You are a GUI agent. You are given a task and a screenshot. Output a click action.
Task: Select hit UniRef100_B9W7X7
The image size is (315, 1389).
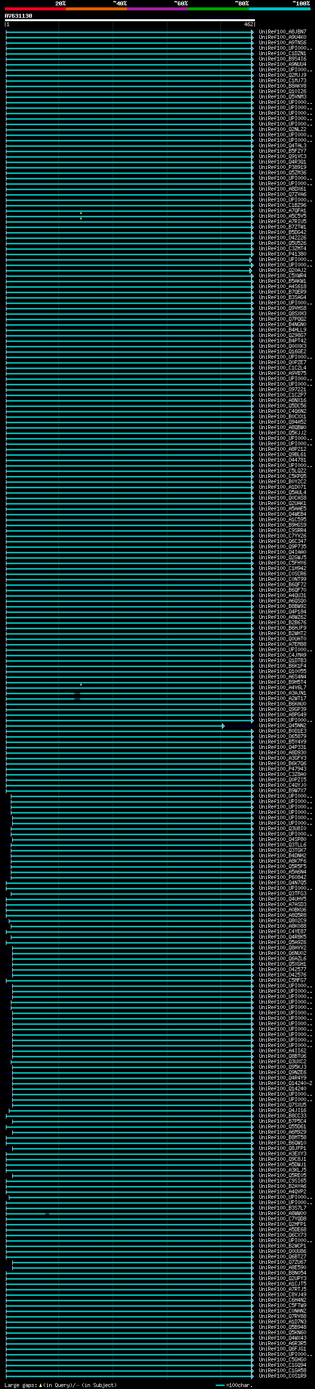(283, 790)
